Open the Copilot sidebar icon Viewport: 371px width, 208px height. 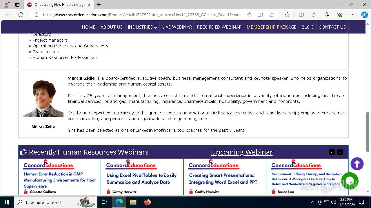pyautogui.click(x=364, y=15)
